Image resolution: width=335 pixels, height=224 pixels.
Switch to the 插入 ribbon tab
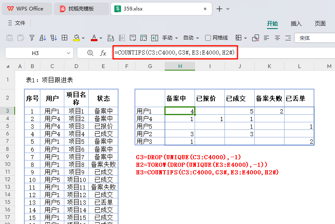tap(296, 24)
